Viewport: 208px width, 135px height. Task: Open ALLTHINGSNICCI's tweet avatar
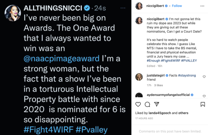pyautogui.click(x=13, y=13)
